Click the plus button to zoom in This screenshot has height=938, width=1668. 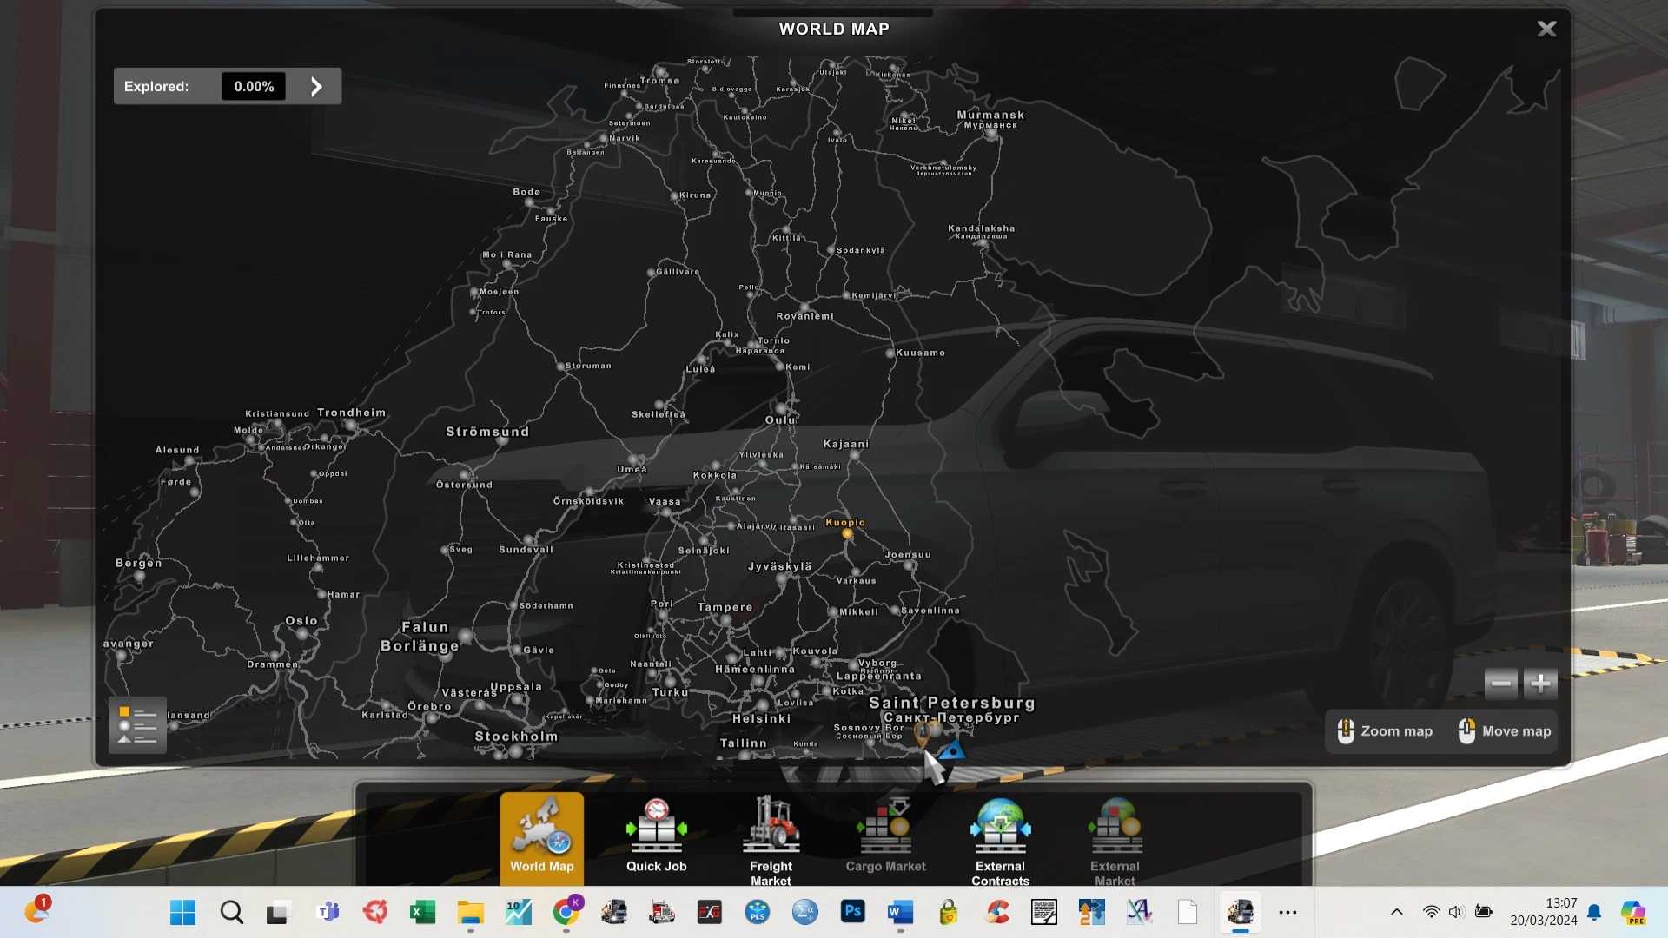pyautogui.click(x=1540, y=684)
